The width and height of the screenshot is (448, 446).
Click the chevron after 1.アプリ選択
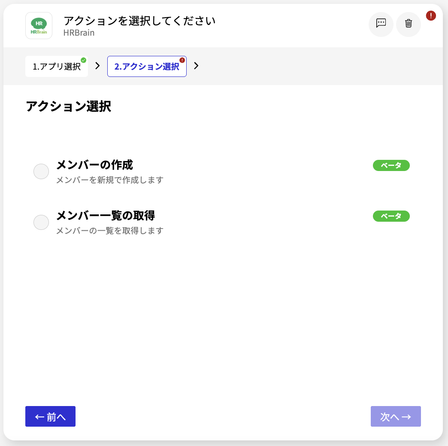click(97, 66)
